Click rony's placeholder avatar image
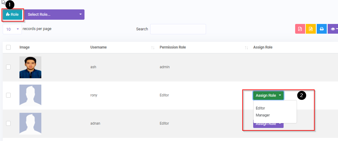The height and width of the screenshot is (141, 338). pyautogui.click(x=30, y=95)
